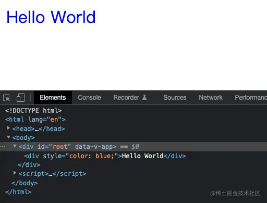Viewport: 267px width, 203px height.
Task: Activate the inspect element picker icon
Action: (x=7, y=98)
